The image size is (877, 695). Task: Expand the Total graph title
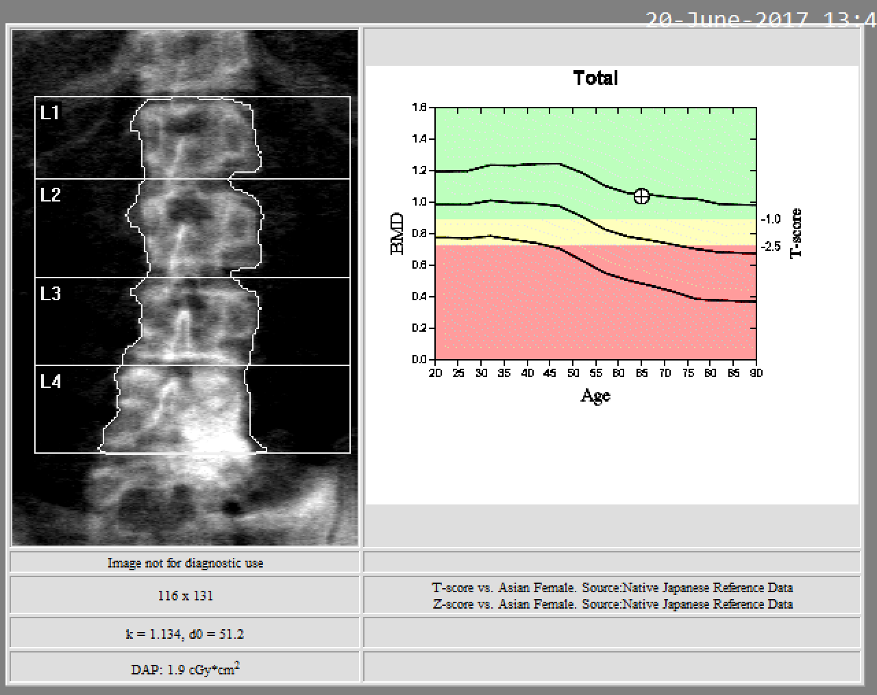(595, 78)
